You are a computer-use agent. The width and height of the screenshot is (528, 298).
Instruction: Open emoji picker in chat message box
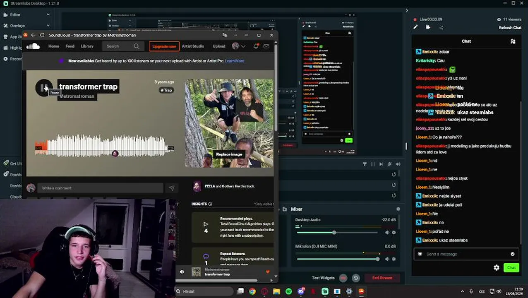point(512,254)
